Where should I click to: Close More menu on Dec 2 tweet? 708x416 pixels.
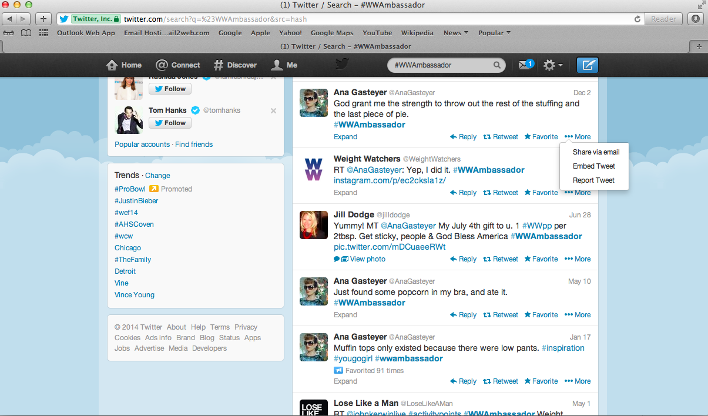click(578, 137)
